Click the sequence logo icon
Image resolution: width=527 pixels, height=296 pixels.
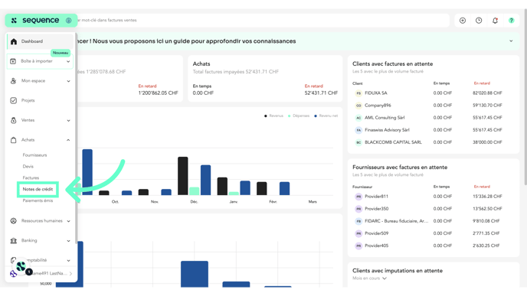pos(14,21)
